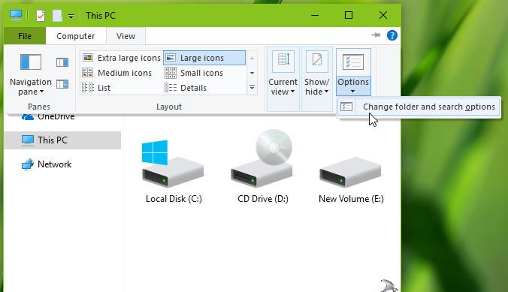Close the This PC window

pos(383,15)
